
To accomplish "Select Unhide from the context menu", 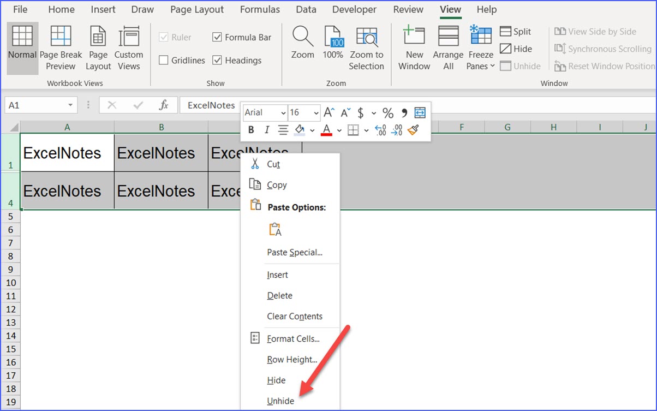I will pos(280,401).
